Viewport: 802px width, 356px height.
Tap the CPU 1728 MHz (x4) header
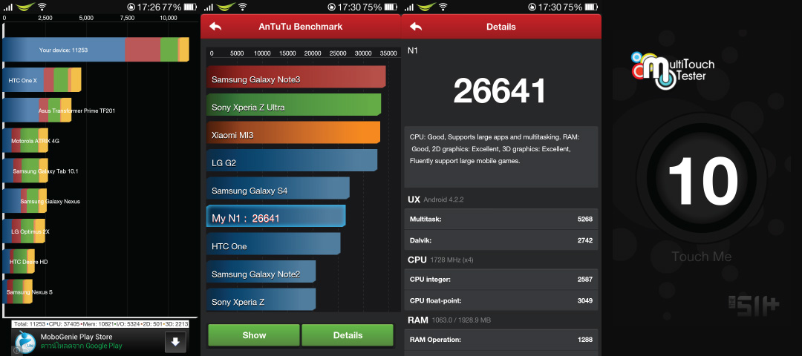click(440, 260)
